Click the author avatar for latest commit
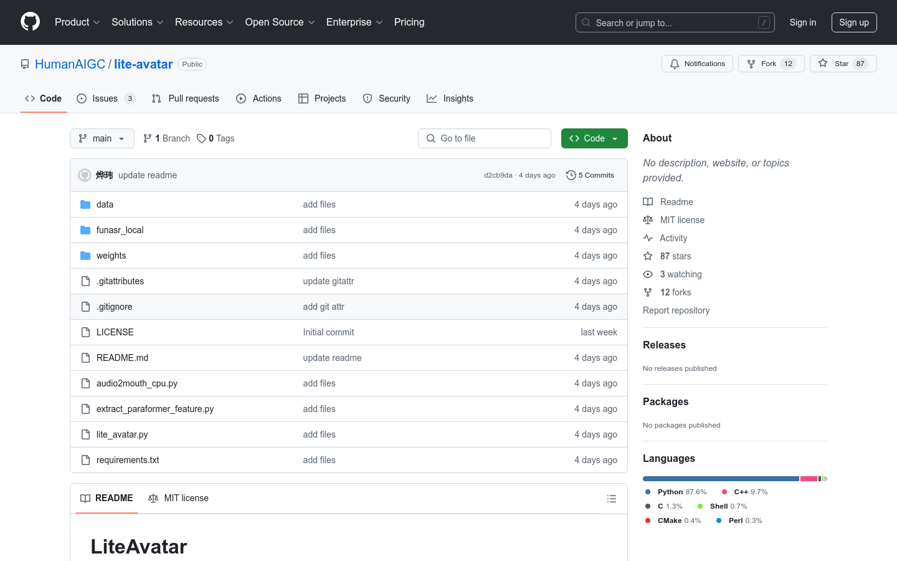The image size is (897, 561). (x=85, y=175)
